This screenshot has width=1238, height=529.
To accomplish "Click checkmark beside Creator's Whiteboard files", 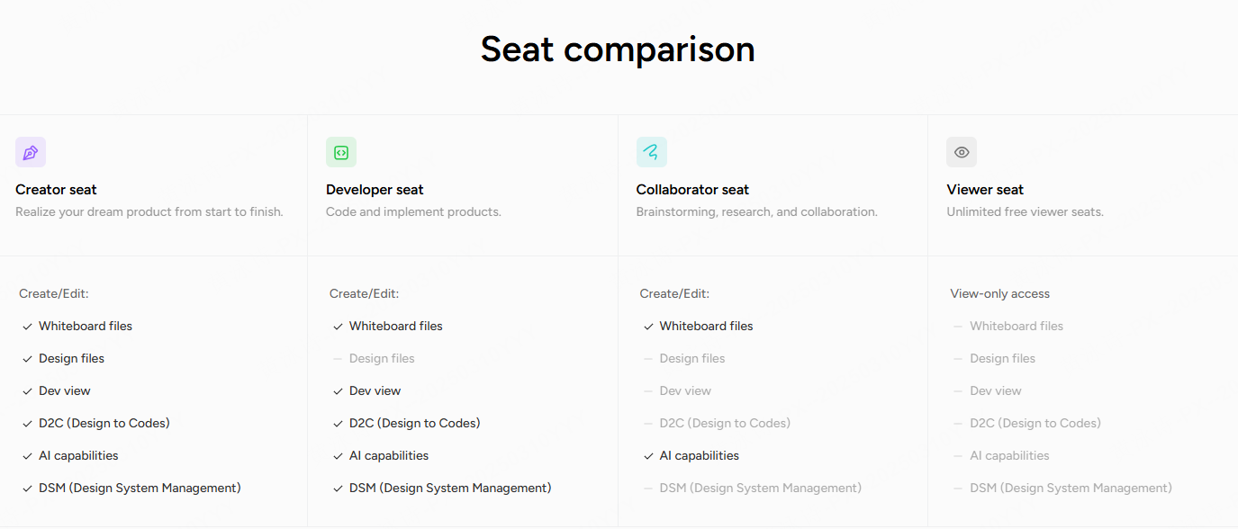I will point(28,327).
